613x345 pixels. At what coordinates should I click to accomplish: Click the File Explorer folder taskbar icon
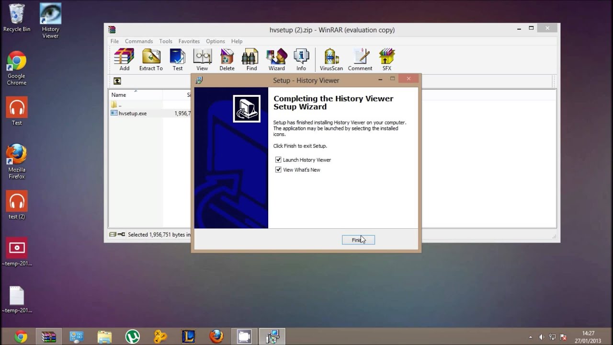coord(104,337)
